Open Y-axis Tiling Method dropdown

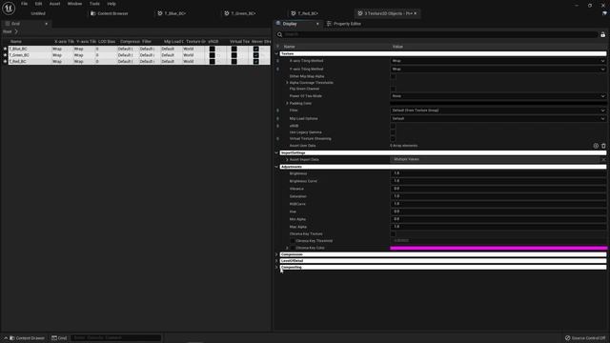pos(498,70)
